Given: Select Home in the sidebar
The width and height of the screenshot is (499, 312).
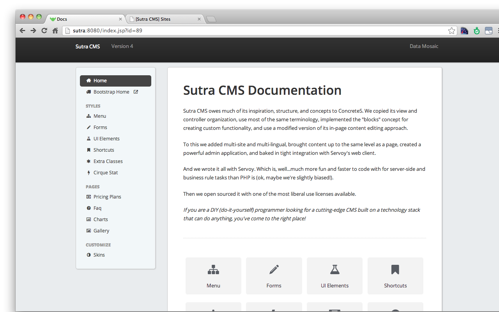Looking at the screenshot, I should (x=115, y=81).
